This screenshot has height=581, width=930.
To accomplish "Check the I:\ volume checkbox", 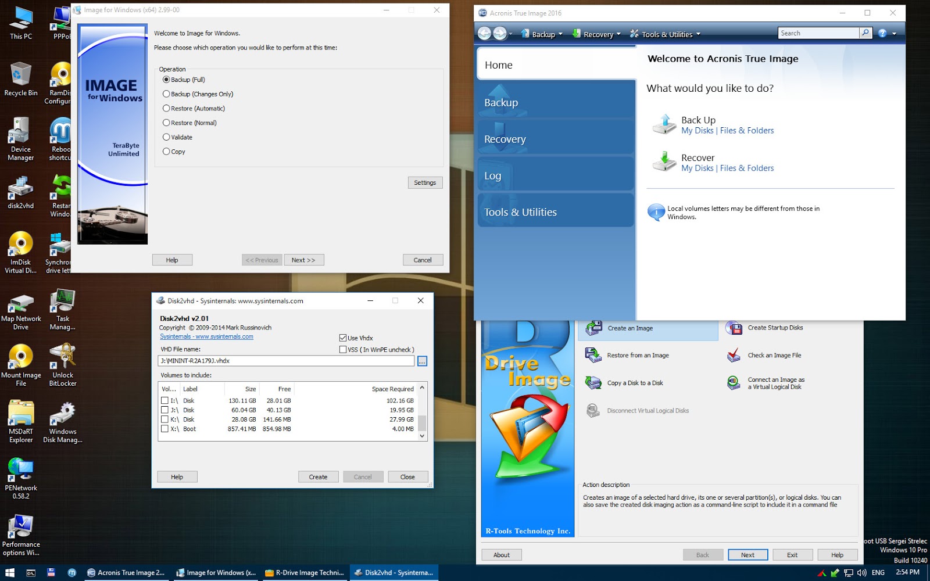I will point(164,400).
